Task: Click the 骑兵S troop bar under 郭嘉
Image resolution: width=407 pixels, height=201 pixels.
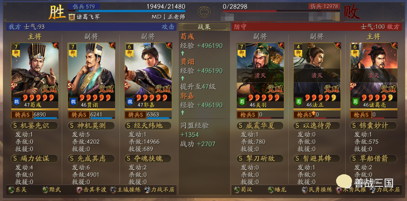Action: click(148, 115)
